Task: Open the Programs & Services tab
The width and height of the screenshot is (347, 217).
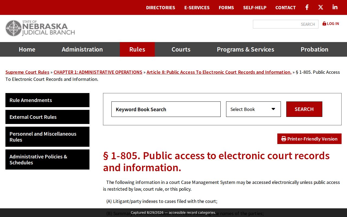Action: (246, 49)
